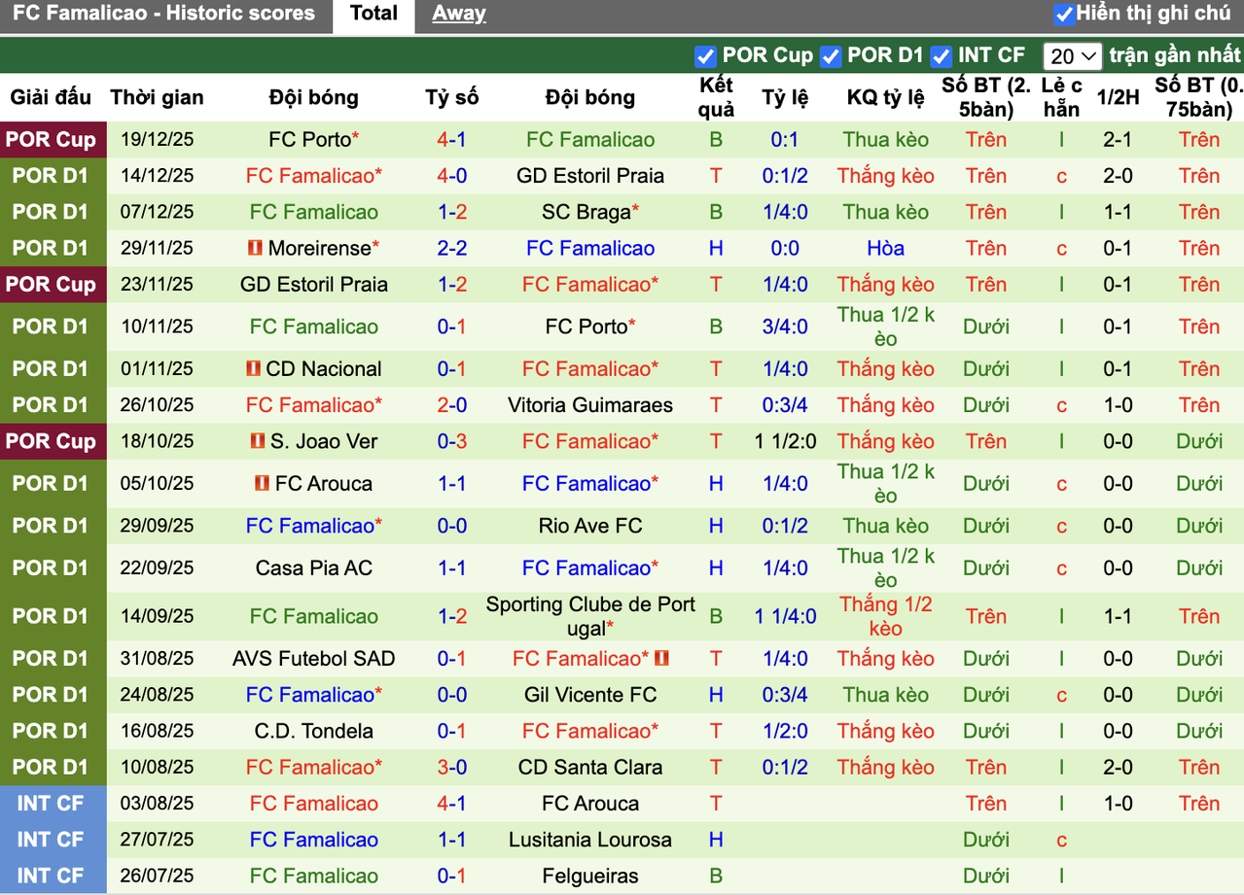Click the date 29/11/25

[158, 249]
